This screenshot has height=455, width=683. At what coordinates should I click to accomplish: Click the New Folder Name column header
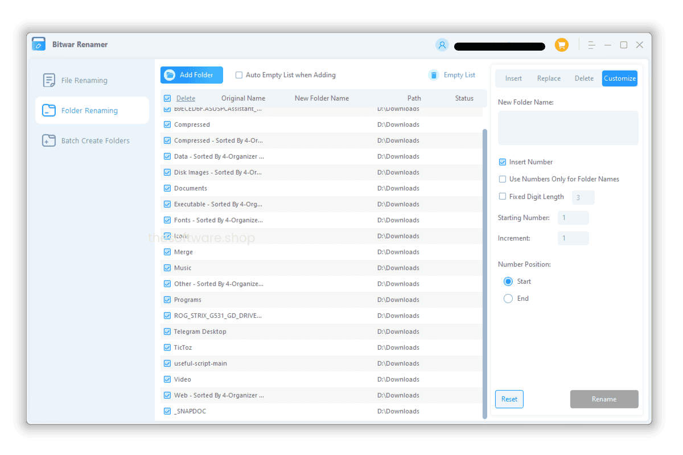(322, 98)
